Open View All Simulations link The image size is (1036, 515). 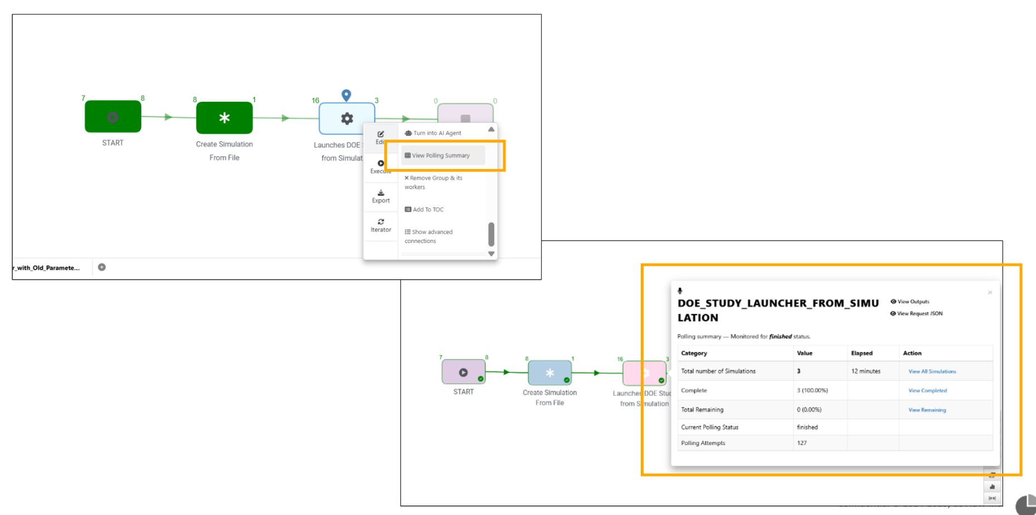tap(932, 372)
